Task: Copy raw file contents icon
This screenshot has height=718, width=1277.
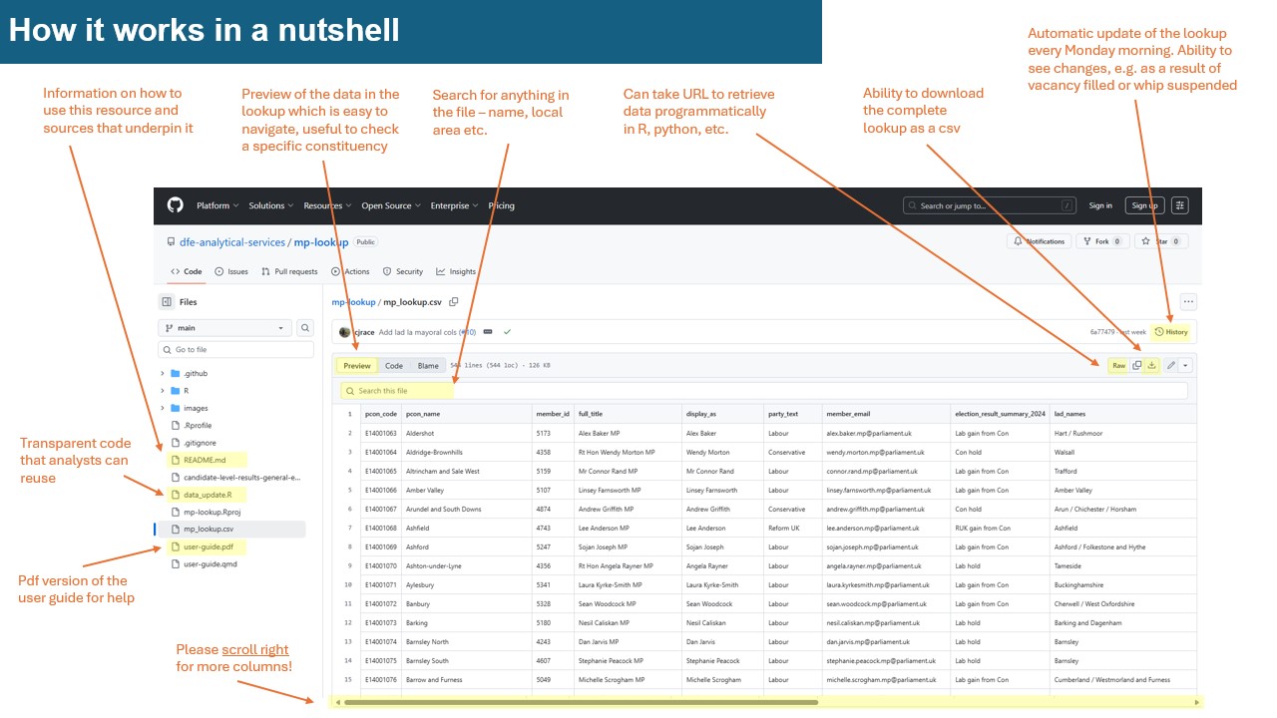Action: tap(1136, 366)
